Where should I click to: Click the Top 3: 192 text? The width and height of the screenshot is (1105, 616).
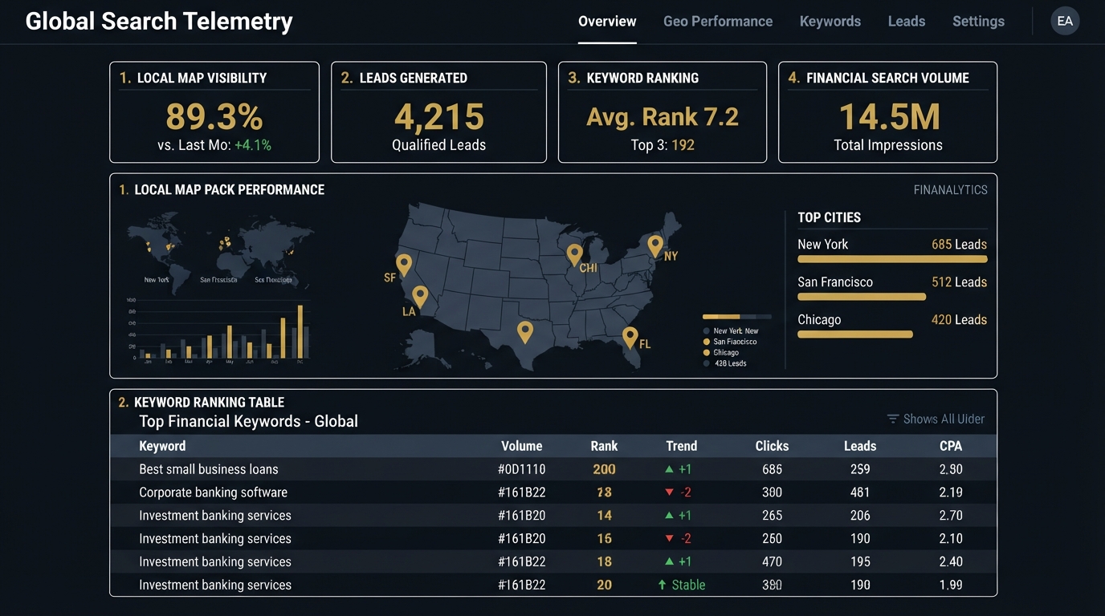coord(663,145)
